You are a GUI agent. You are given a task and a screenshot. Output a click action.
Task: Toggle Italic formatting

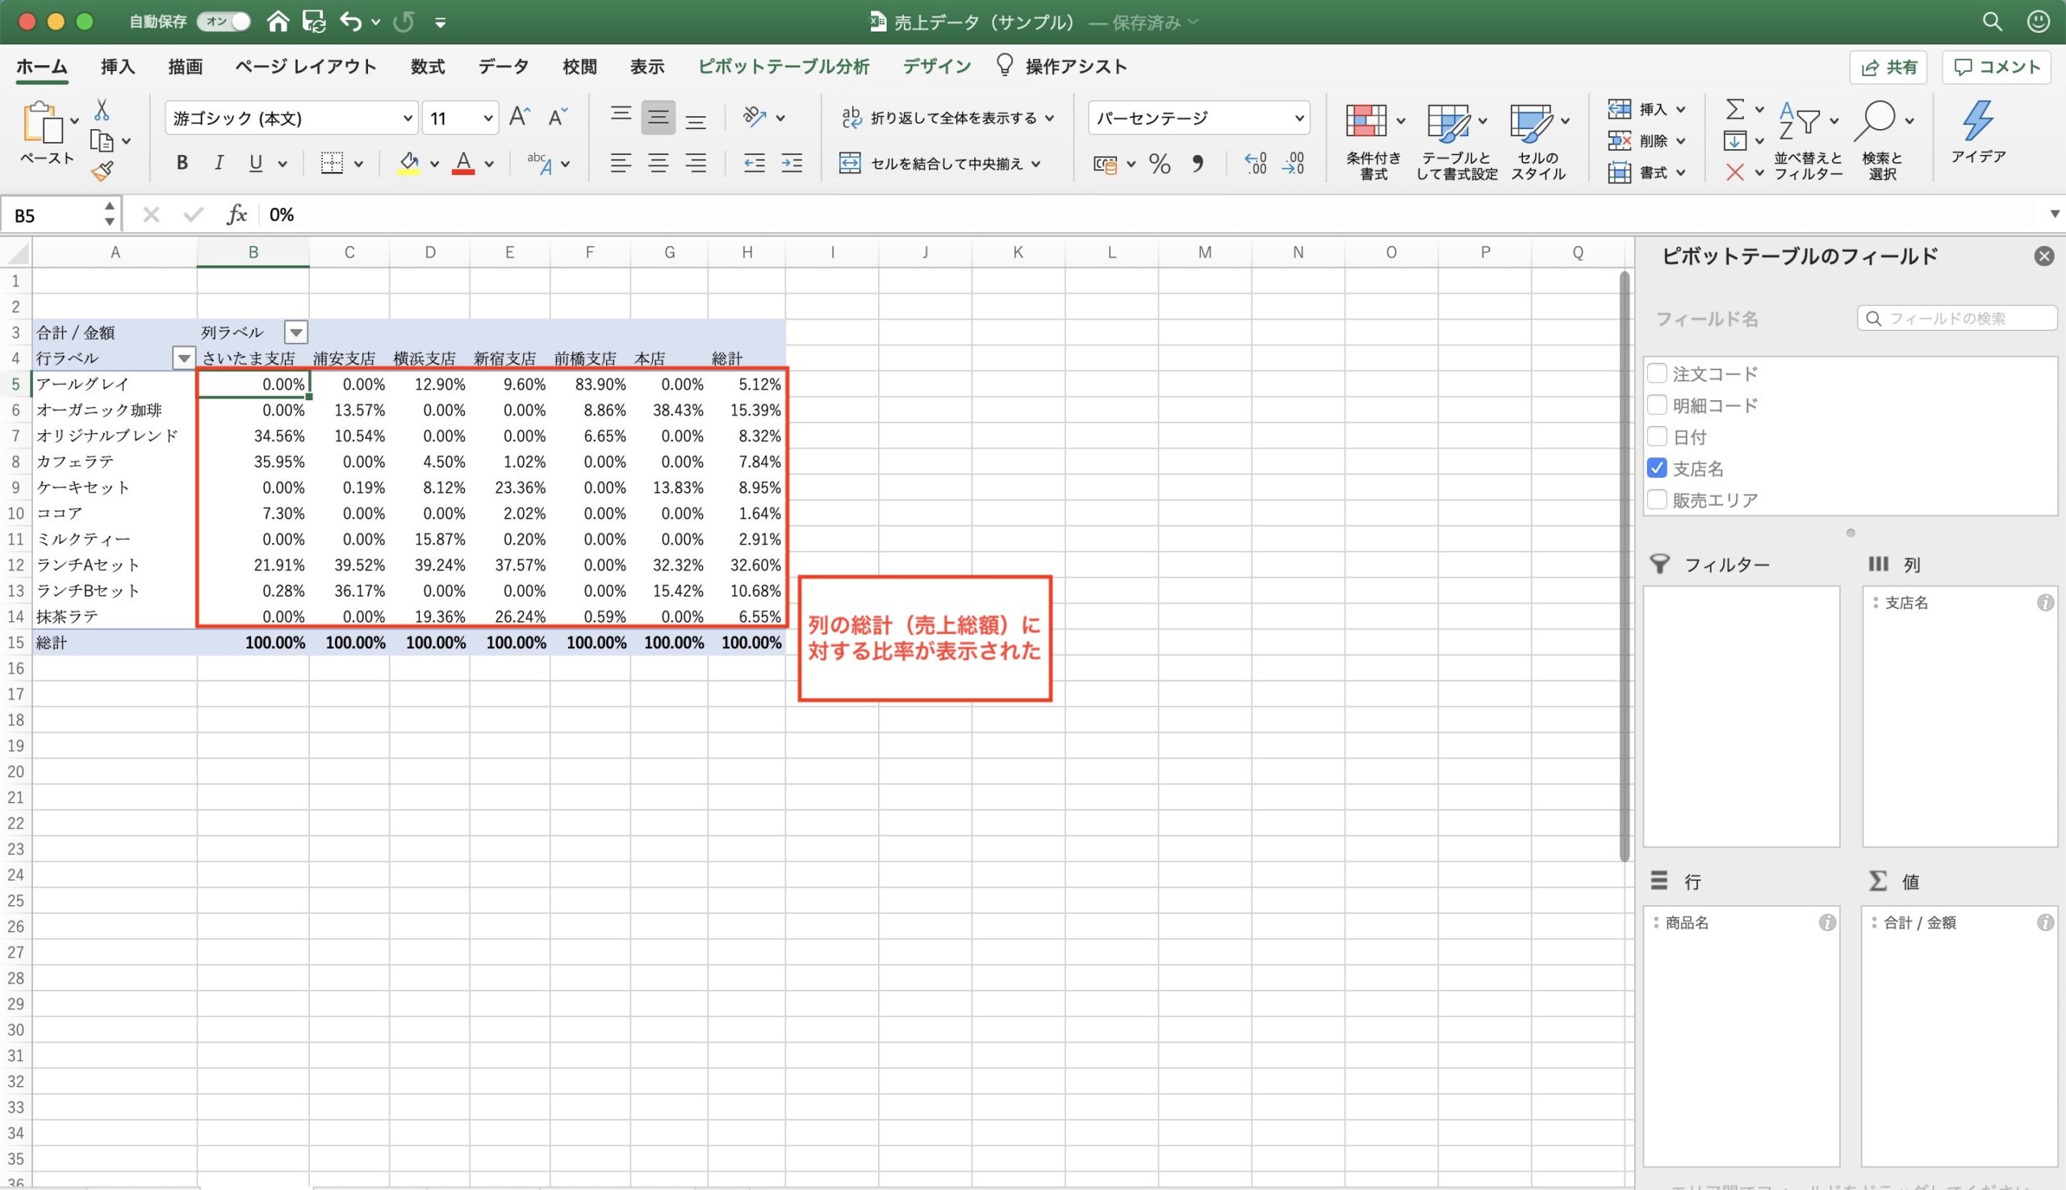(x=218, y=163)
